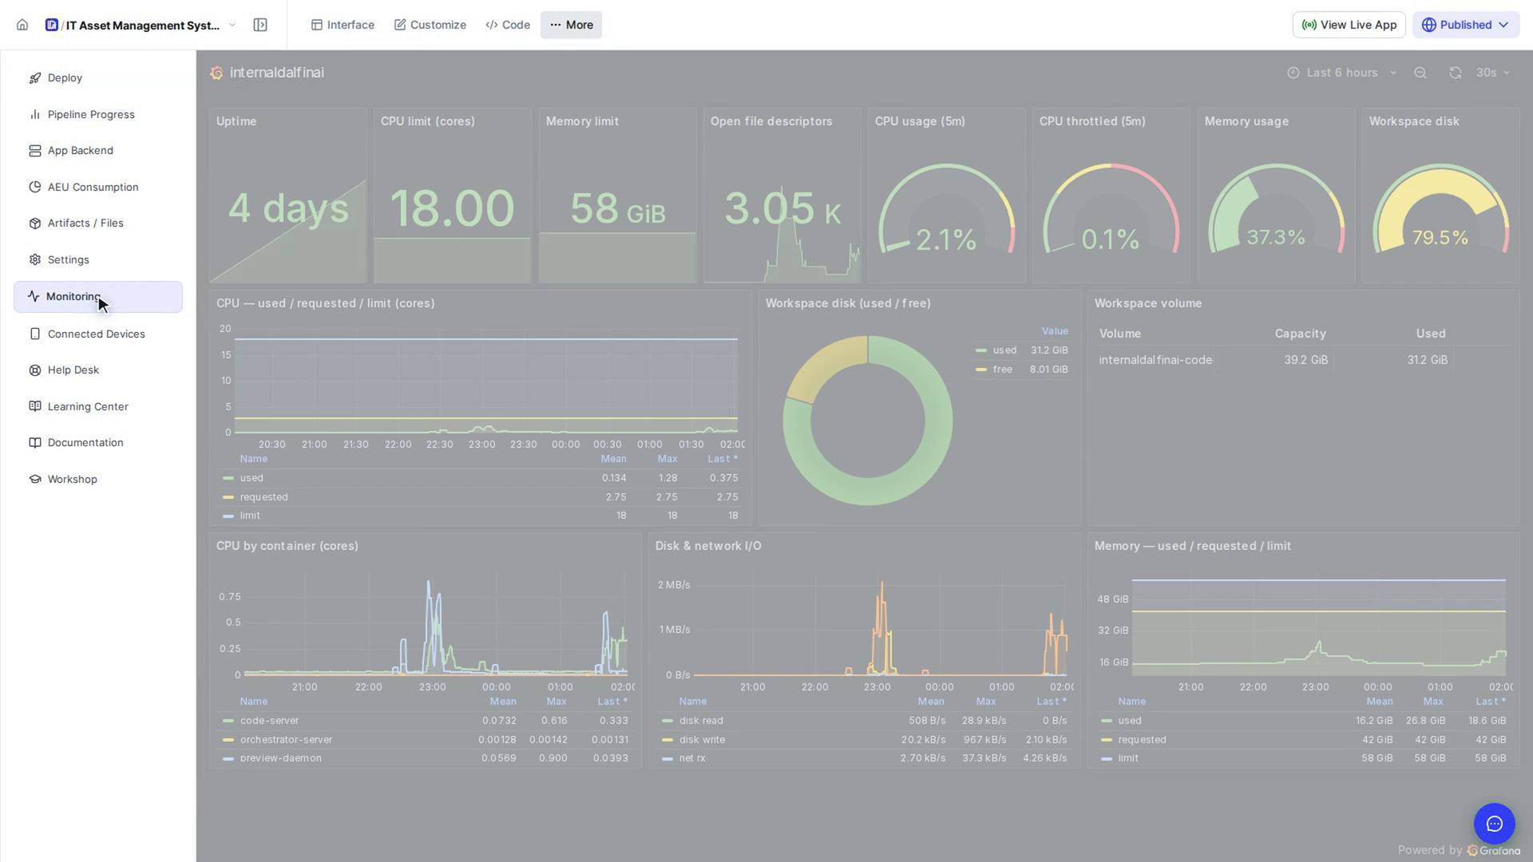Click the Settings gear icon in sidebar

pos(35,259)
